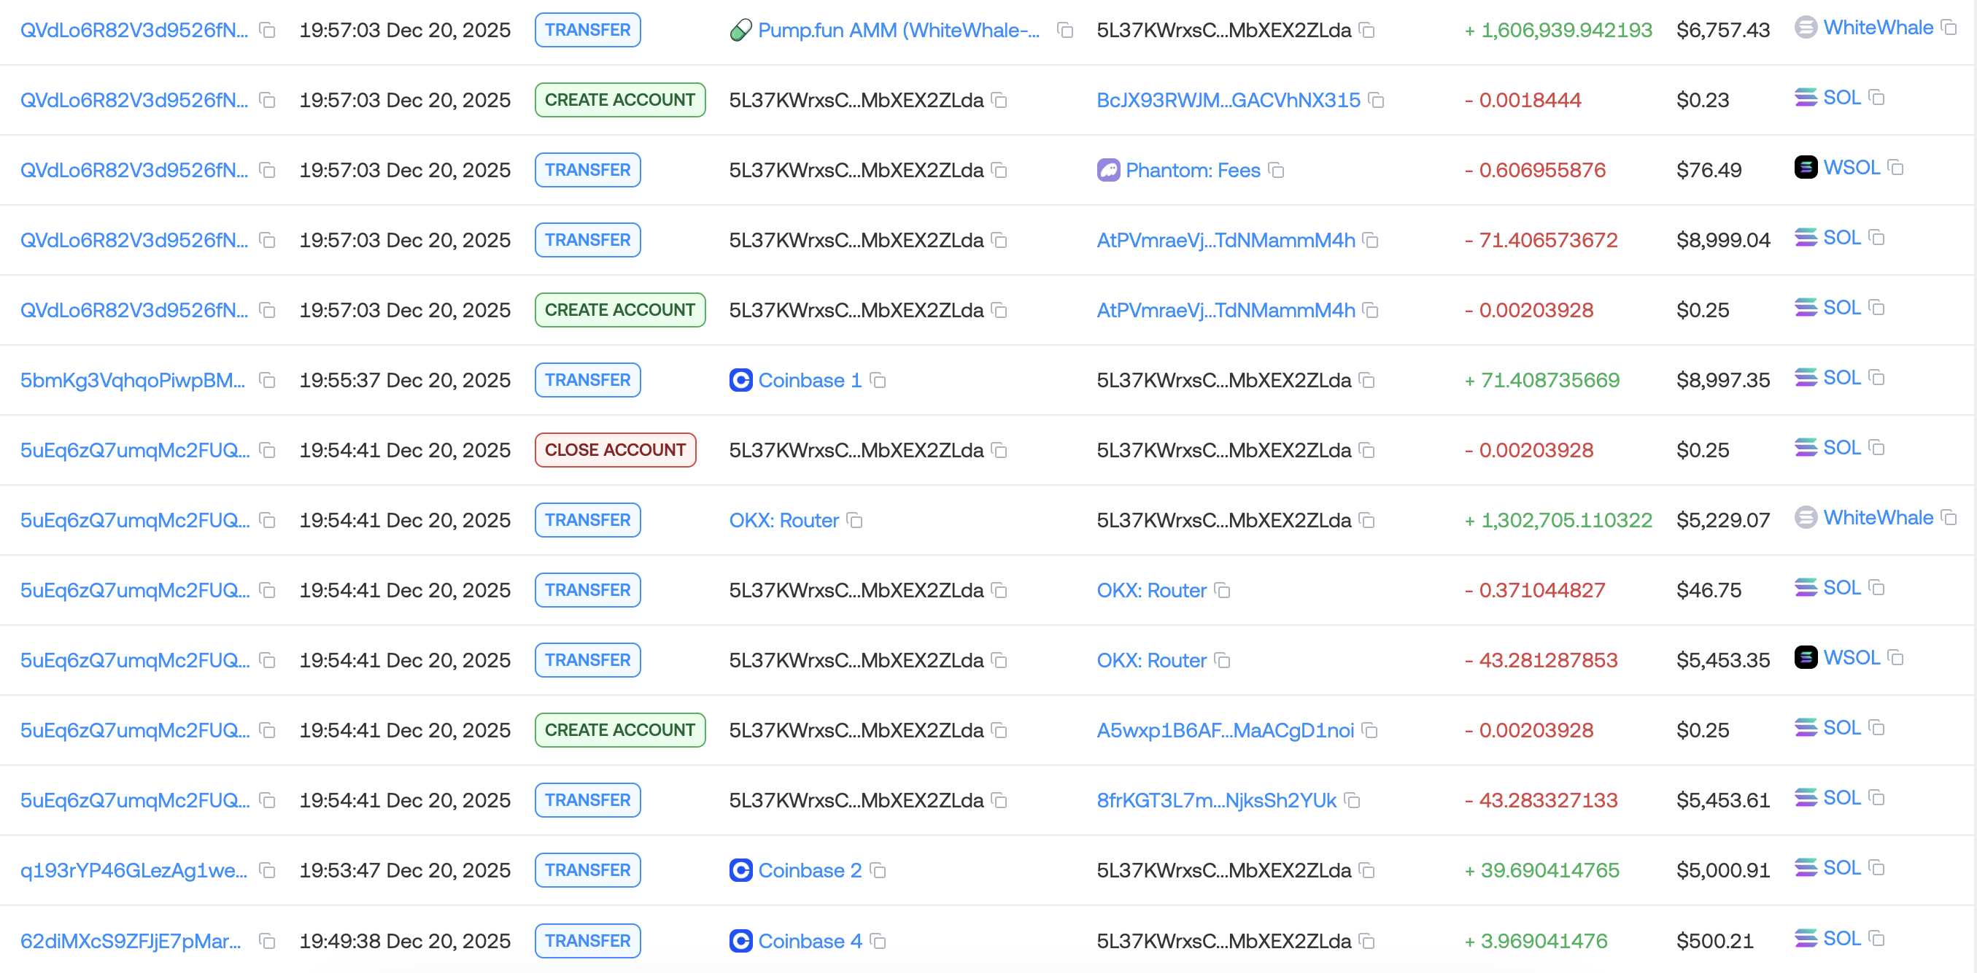Screen dimensions: 1977x973
Task: Copy the q193rYP46GLezAg1we signature
Action: coord(267,870)
